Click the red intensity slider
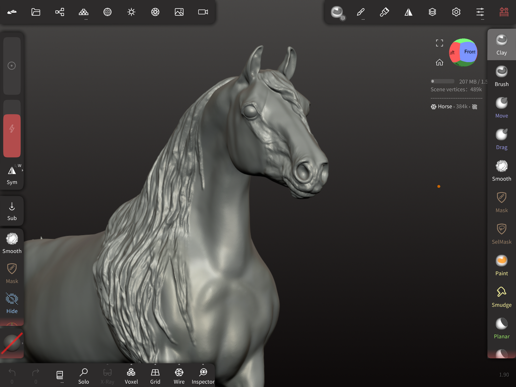Viewport: 516px width, 387px height. (x=12, y=136)
